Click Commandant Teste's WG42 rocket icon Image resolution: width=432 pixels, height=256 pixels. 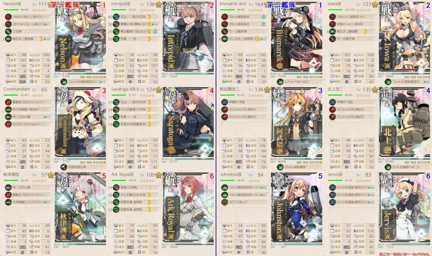tap(8, 124)
